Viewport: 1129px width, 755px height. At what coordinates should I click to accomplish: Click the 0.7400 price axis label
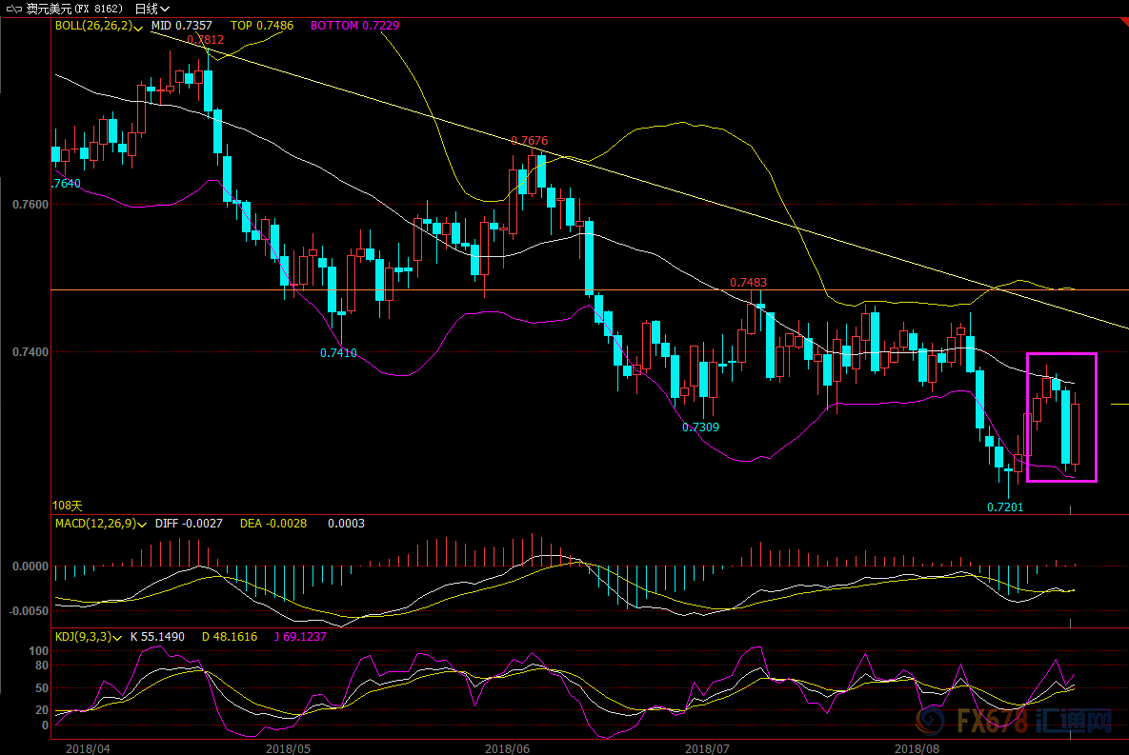[x=30, y=352]
